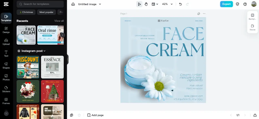Choose the Merry Christmas family template
The height and width of the screenshot is (119, 259).
point(28,91)
